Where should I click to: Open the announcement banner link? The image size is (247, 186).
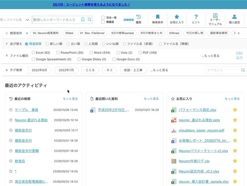tap(91, 5)
